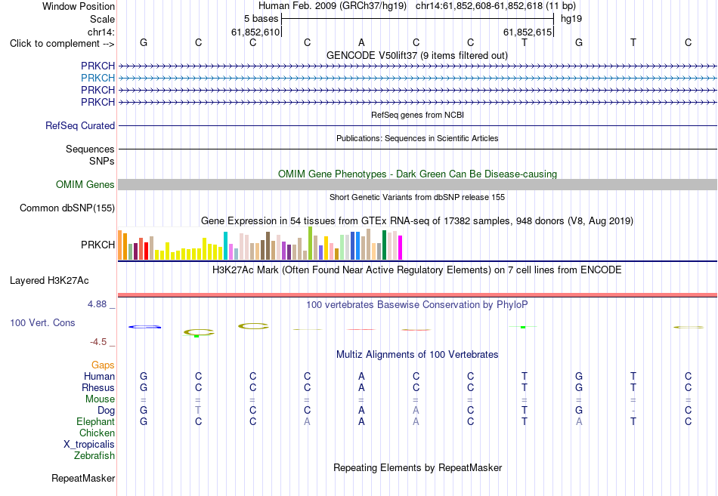This screenshot has width=718, height=496.
Task: Open the Repeating Elements by RepeatMasker title
Action: 417,467
